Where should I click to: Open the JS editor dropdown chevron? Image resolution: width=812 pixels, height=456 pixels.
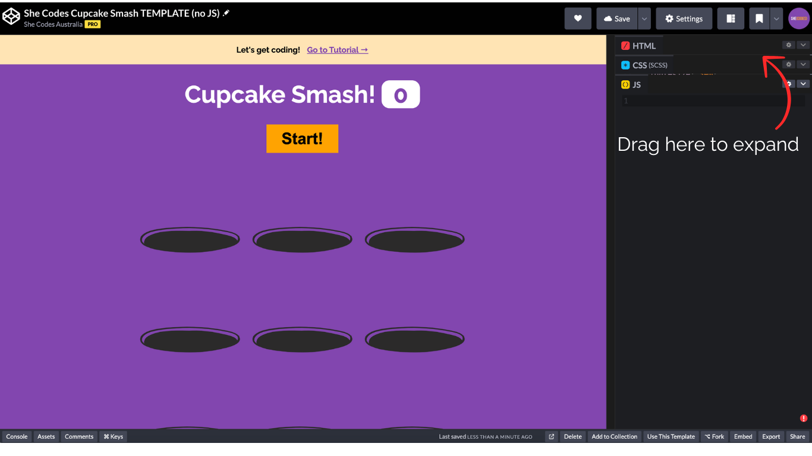coord(803,84)
